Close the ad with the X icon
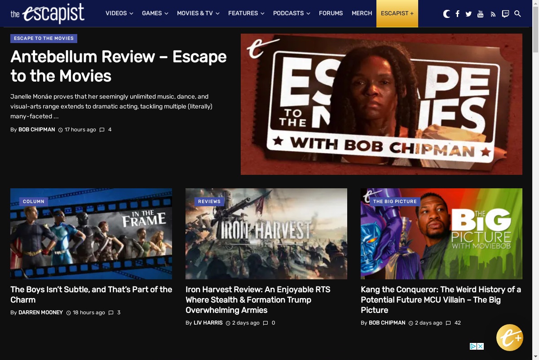 pos(481,346)
